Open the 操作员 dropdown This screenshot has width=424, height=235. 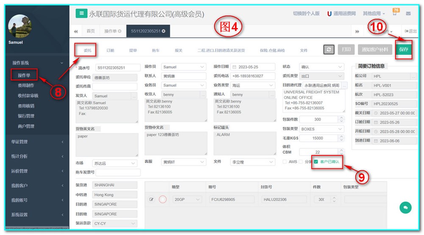(184, 67)
